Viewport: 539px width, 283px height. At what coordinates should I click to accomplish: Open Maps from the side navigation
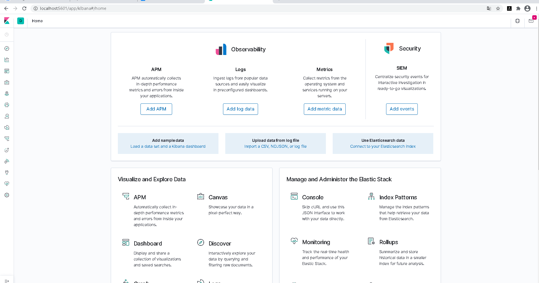click(7, 94)
